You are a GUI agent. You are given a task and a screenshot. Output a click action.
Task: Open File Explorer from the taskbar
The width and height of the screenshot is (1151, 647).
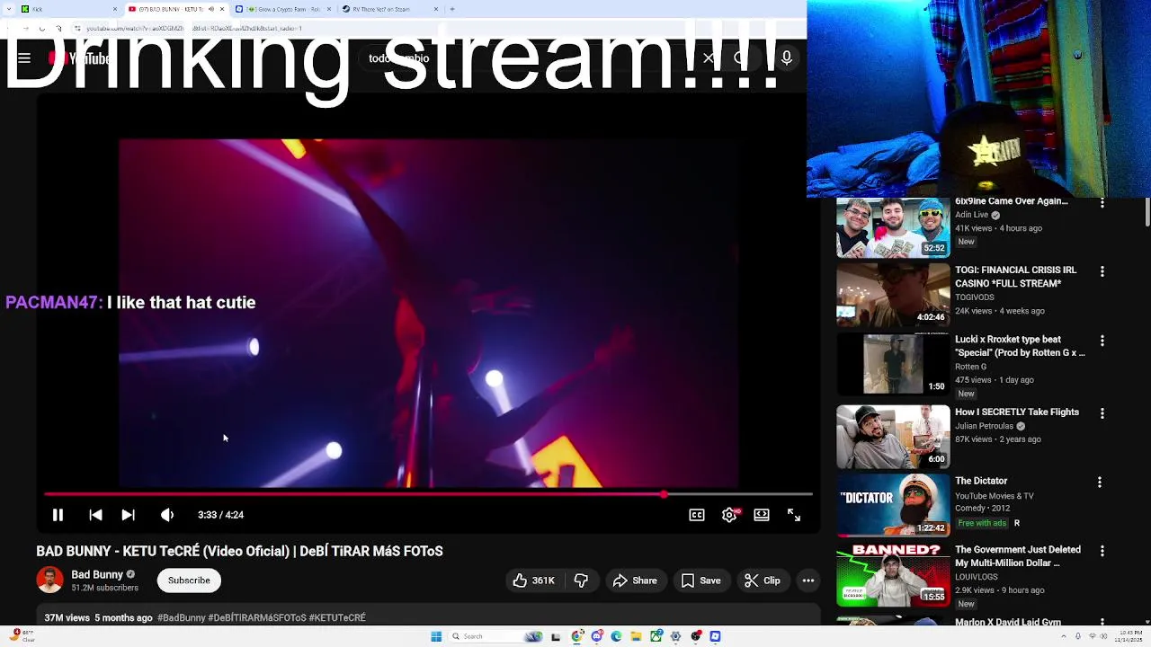point(636,636)
